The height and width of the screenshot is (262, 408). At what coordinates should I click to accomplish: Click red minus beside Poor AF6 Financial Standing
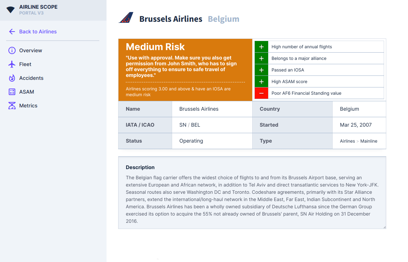(261, 93)
